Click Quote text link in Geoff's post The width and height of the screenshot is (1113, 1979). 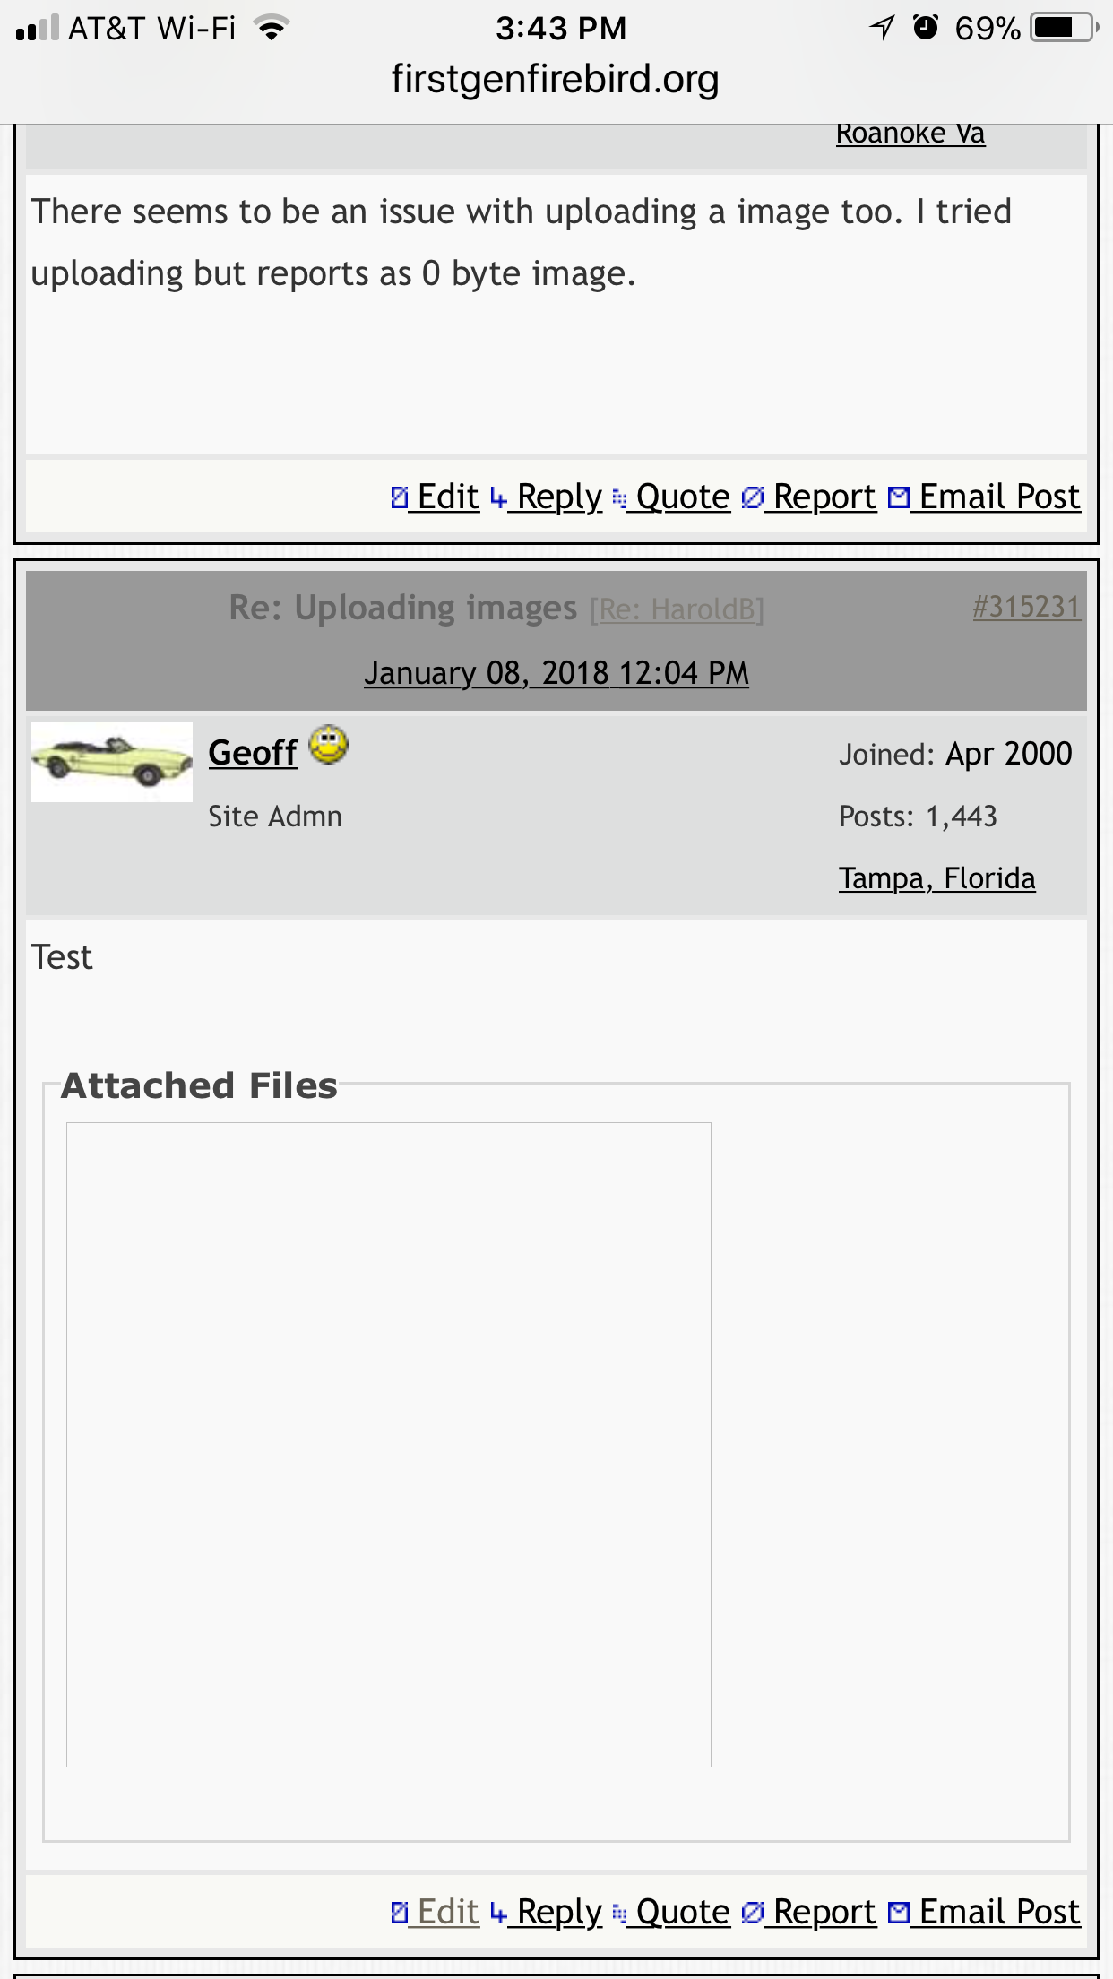(x=683, y=1913)
